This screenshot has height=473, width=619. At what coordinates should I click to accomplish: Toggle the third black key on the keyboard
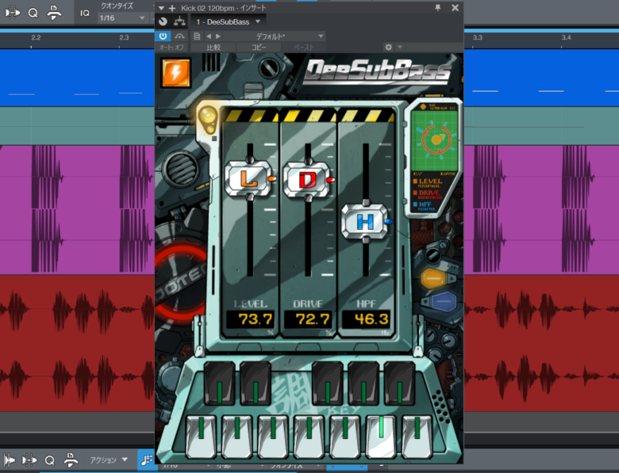click(327, 384)
